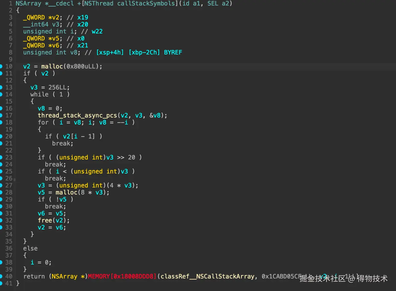Click the i < comparison on line 25

(61, 172)
